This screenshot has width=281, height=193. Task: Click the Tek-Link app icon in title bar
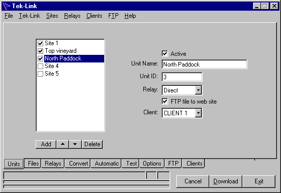pyautogui.click(x=6, y=6)
